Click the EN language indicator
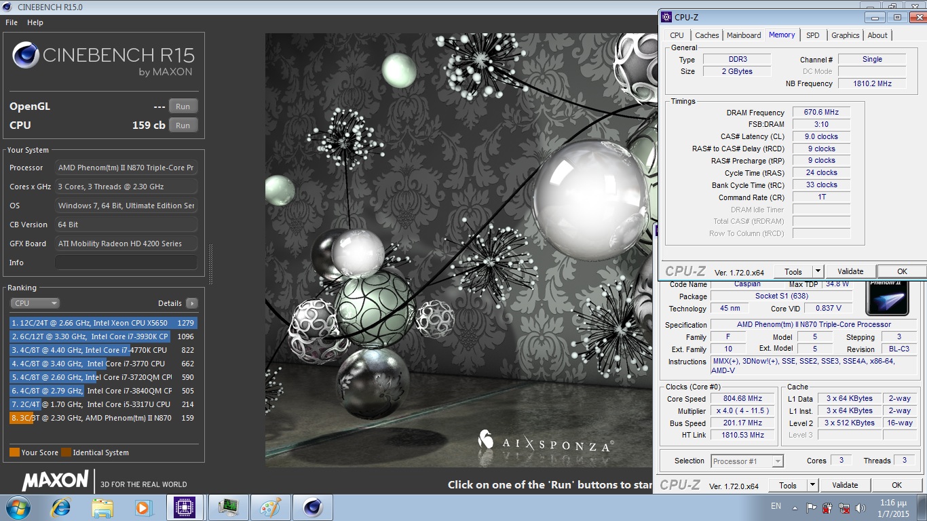The image size is (927, 521). [776, 506]
